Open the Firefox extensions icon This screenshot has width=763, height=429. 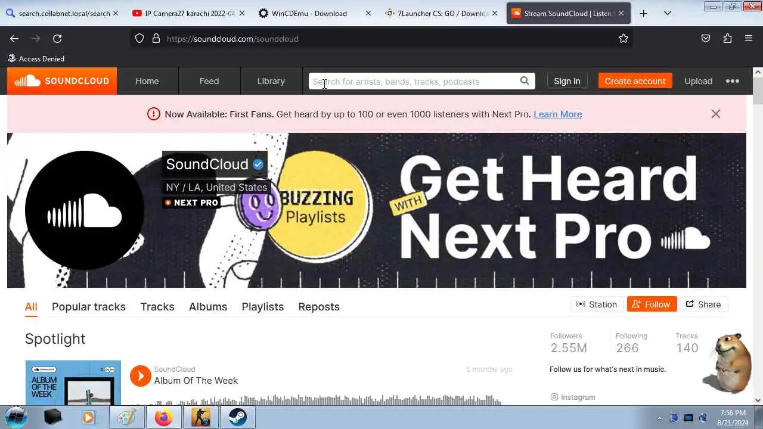pos(727,39)
